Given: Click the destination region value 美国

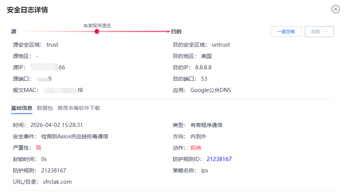Looking at the screenshot, I should click(206, 56).
